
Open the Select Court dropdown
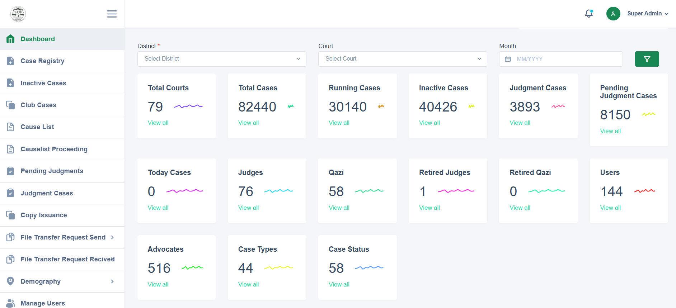pos(402,59)
